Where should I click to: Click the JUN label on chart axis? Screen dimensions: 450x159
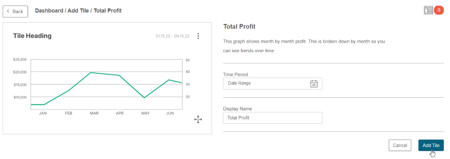(170, 113)
